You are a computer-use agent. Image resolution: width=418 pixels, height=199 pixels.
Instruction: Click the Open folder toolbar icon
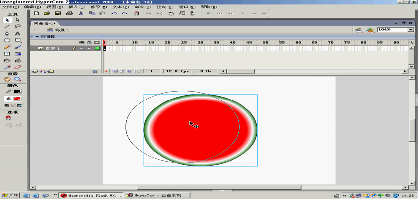pos(47,13)
